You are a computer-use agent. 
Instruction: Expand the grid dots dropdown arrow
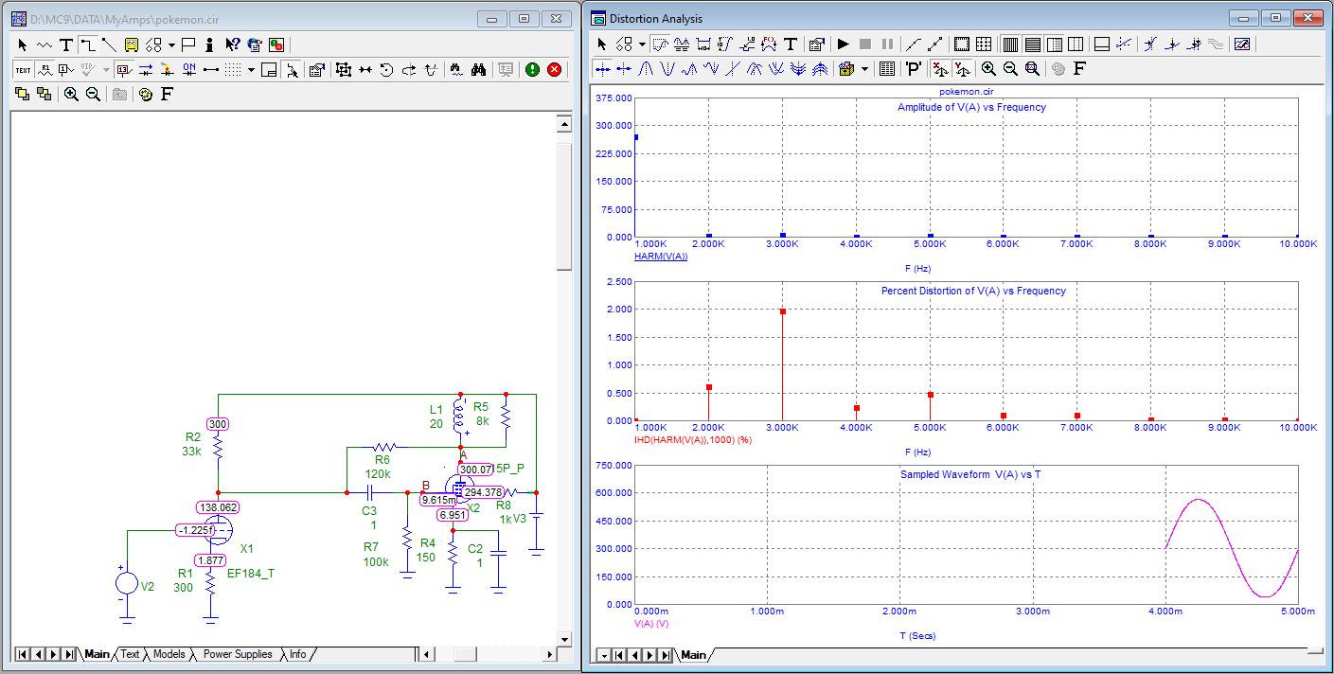251,69
